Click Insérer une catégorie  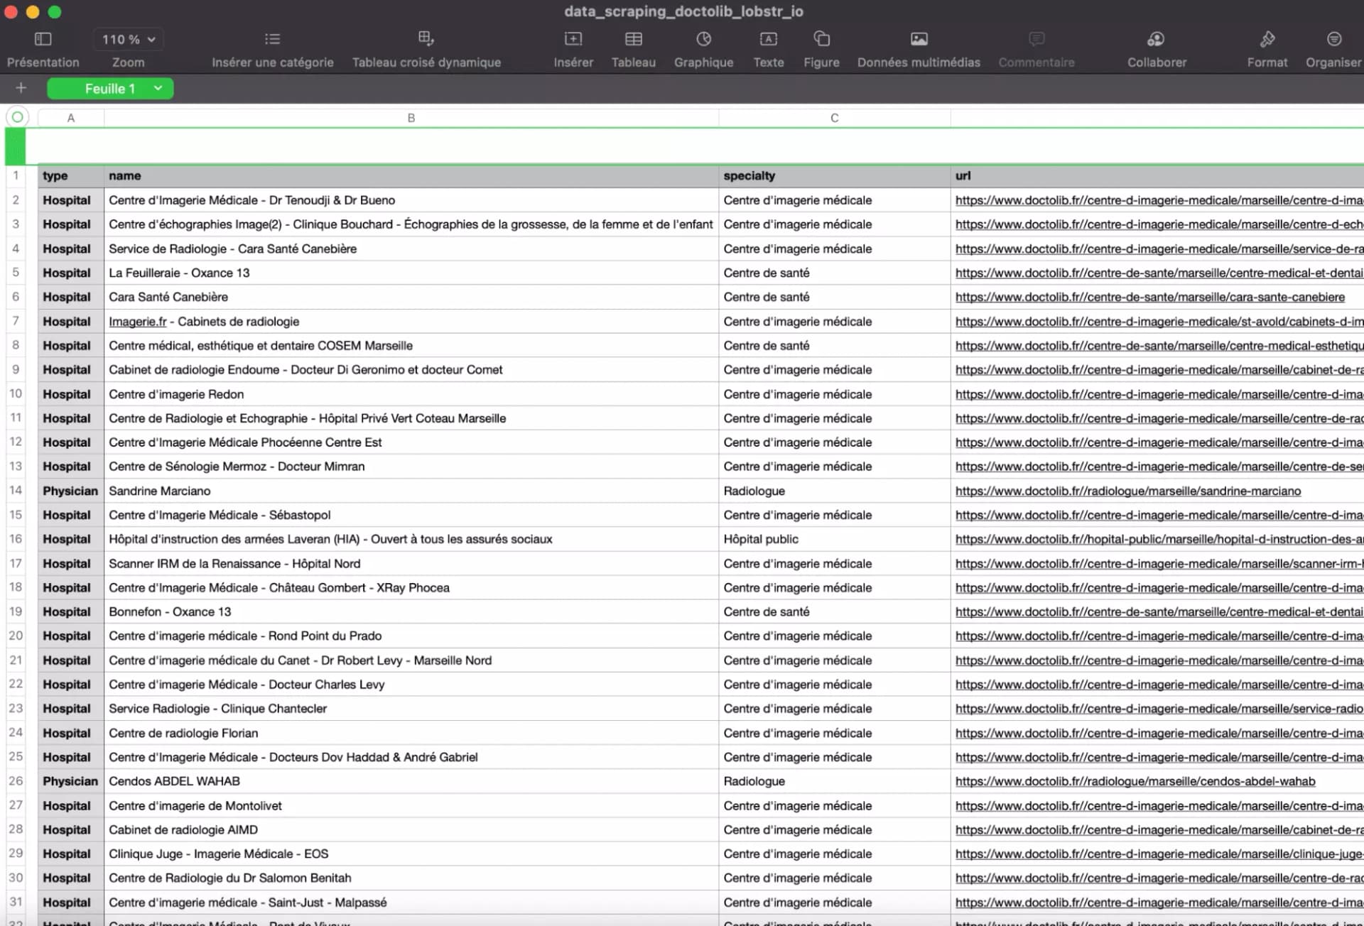click(272, 47)
